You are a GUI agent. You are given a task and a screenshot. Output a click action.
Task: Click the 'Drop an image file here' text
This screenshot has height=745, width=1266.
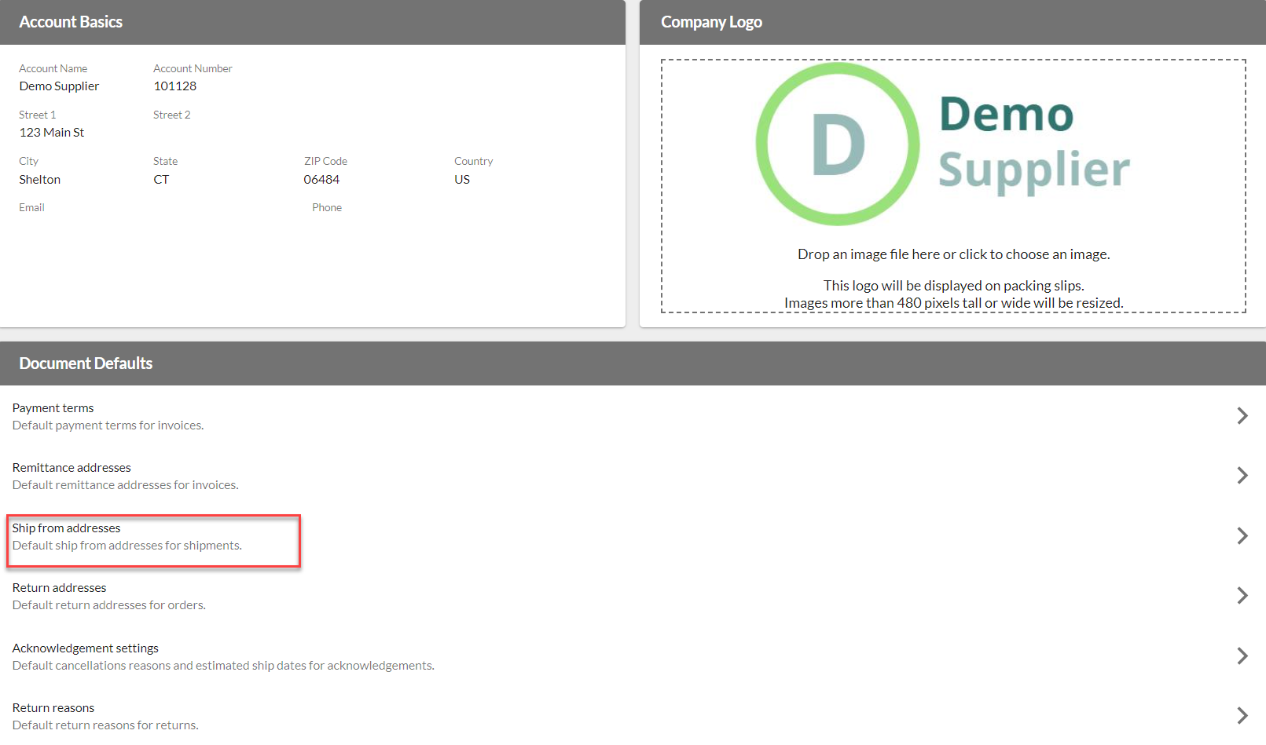click(953, 254)
